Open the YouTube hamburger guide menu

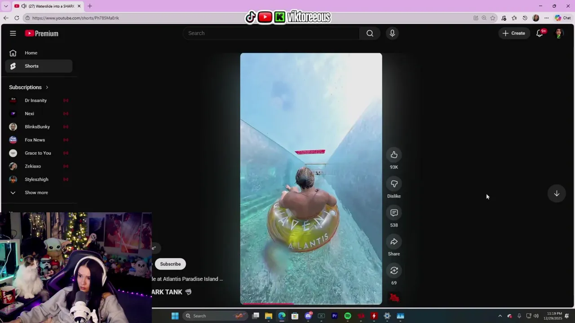click(x=13, y=33)
